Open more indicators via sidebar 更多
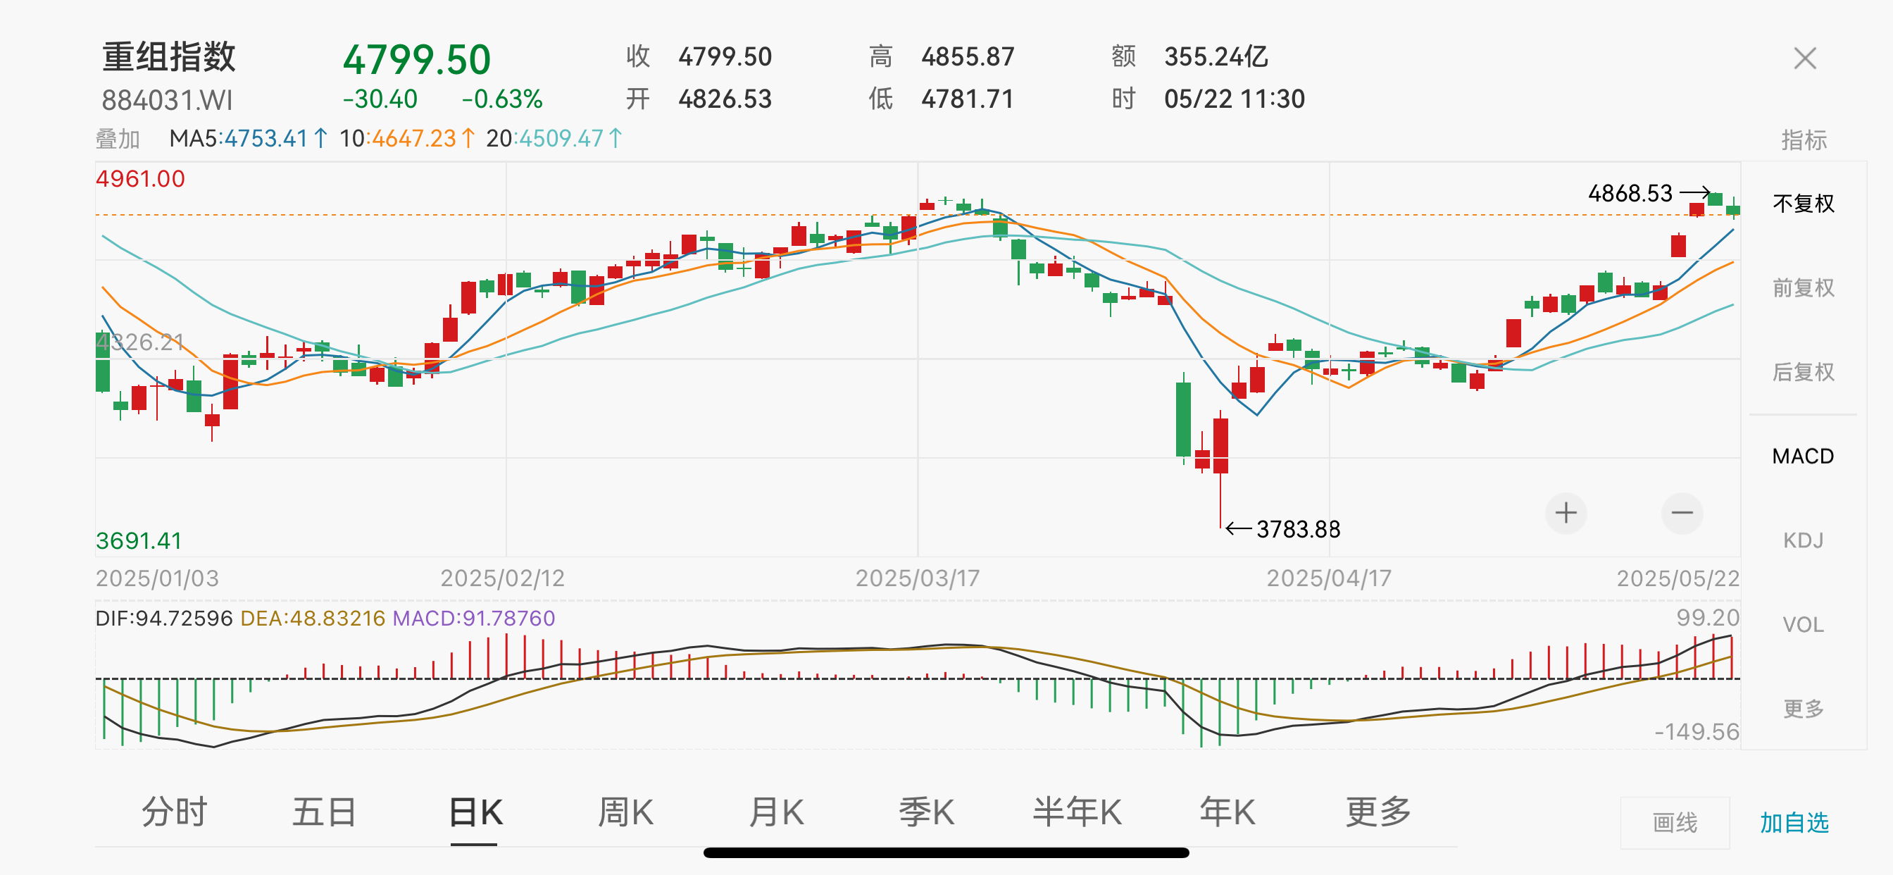Screen dimensions: 1893x875 click(x=1804, y=709)
